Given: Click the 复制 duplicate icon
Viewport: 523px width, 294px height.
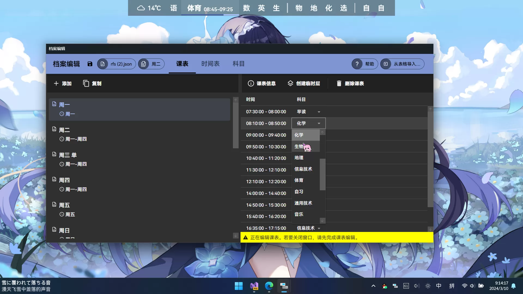Looking at the screenshot, I should tap(86, 83).
